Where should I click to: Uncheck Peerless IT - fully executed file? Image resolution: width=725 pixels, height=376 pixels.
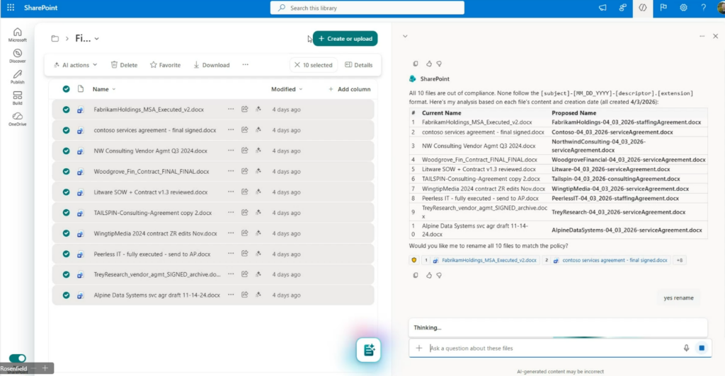[66, 254]
